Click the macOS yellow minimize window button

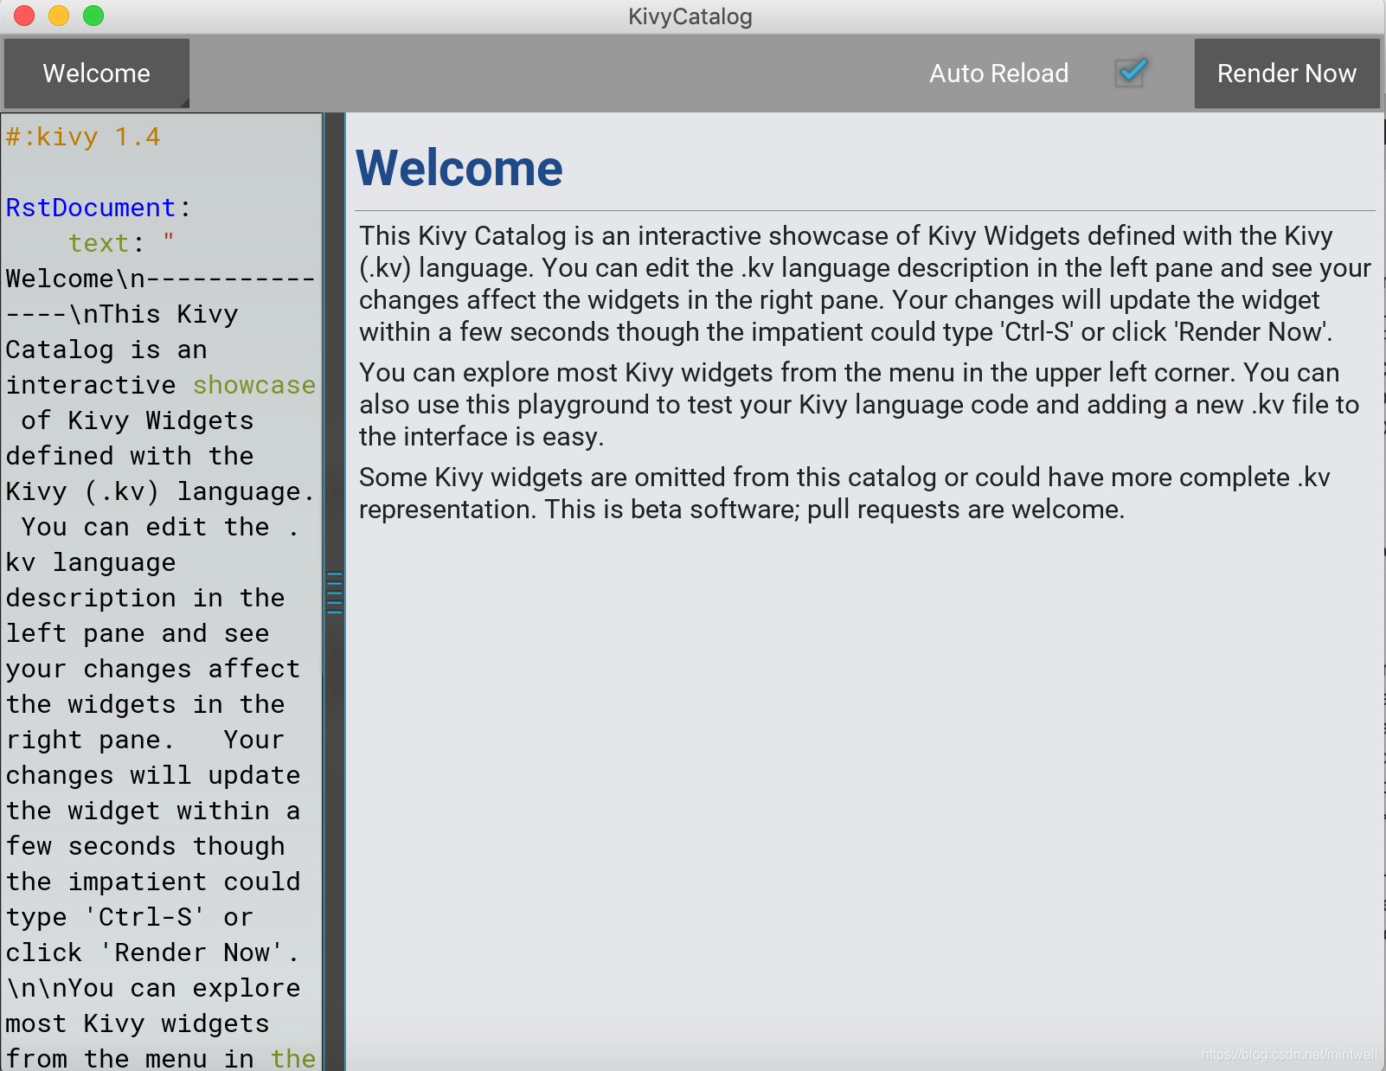pyautogui.click(x=59, y=16)
